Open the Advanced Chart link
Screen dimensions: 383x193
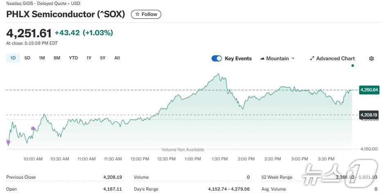click(335, 59)
